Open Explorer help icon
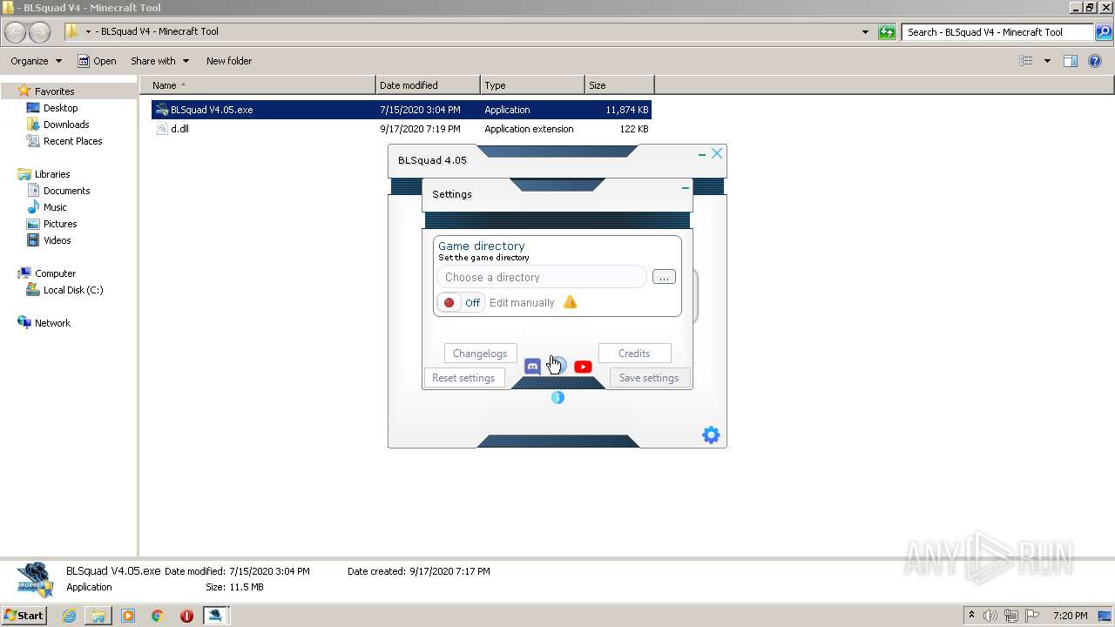Viewport: 1115px width, 627px height. pos(1095,61)
